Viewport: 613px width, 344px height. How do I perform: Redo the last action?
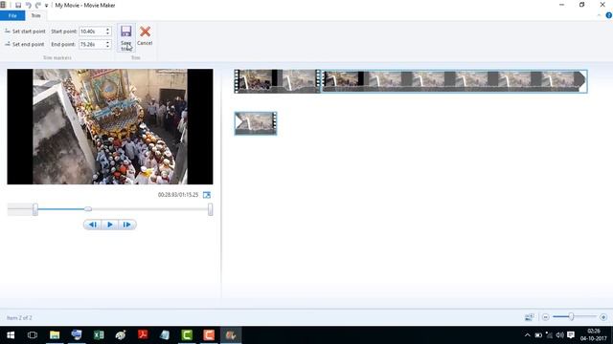click(38, 5)
